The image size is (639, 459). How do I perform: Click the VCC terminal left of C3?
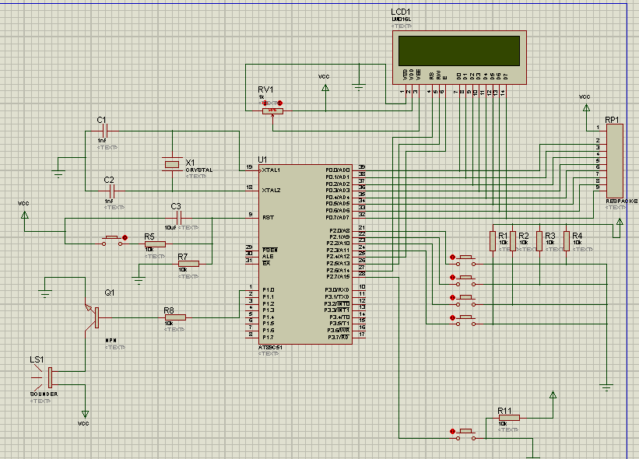[x=25, y=214]
